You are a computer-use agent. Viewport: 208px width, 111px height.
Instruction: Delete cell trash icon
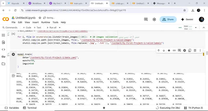(195, 51)
